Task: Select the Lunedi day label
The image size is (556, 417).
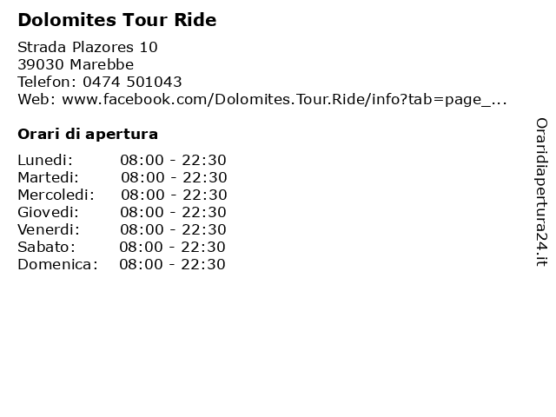Action: pyautogui.click(x=45, y=160)
